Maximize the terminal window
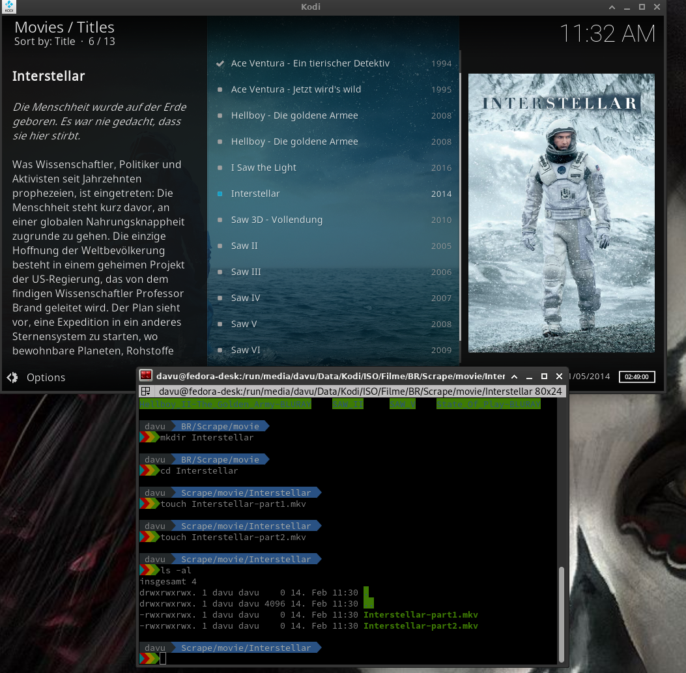Screen dimensions: 686x673 pos(544,377)
